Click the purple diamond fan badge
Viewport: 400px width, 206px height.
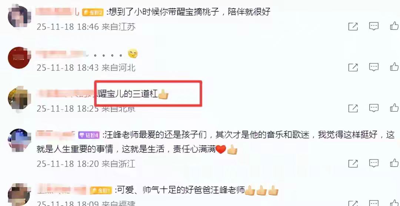(89, 135)
